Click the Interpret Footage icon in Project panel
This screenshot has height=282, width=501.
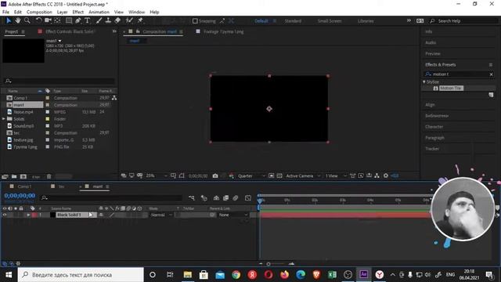pyautogui.click(x=5, y=176)
